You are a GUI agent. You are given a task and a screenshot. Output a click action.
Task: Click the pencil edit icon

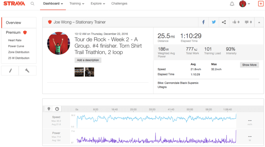(10, 71)
